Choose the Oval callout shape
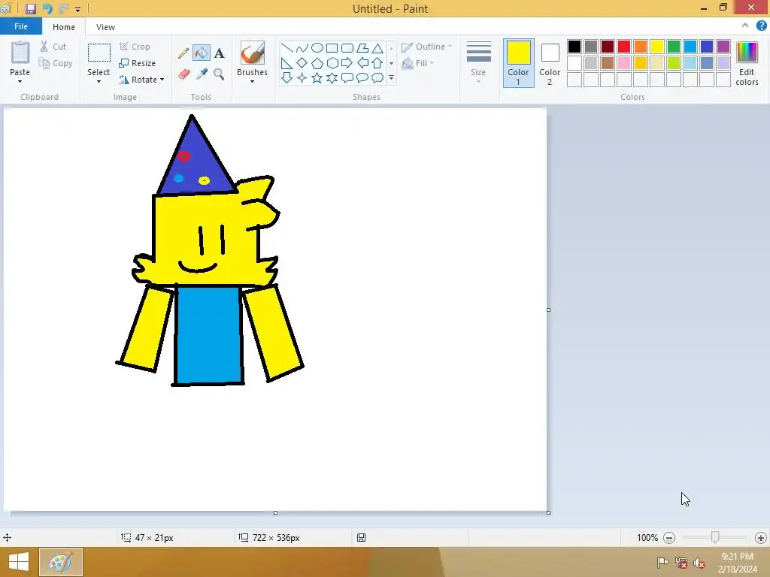Viewport: 770px width, 577px height. click(362, 77)
